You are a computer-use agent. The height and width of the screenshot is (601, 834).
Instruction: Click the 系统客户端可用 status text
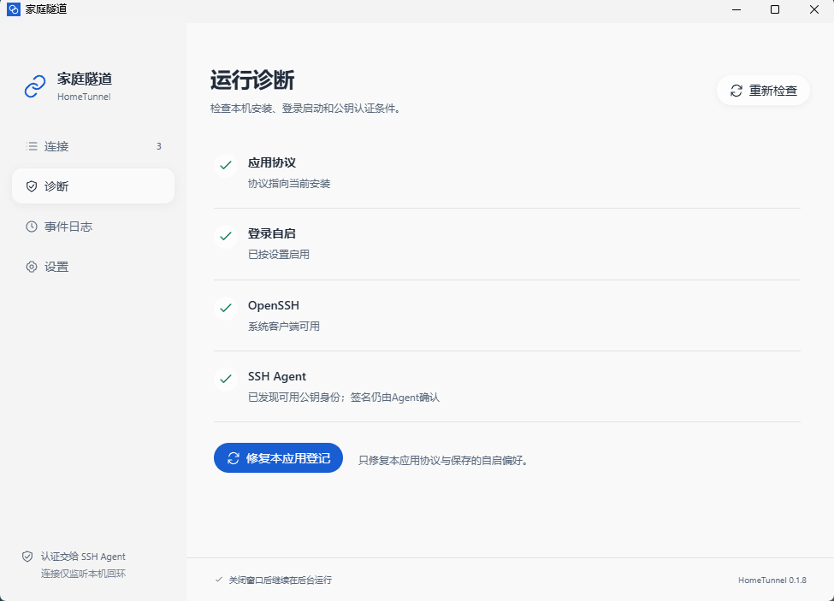coord(284,327)
